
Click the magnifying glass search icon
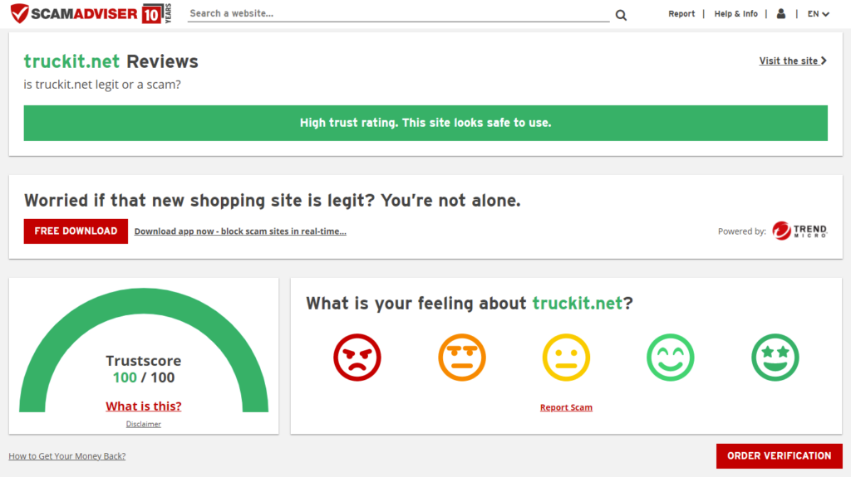(621, 15)
